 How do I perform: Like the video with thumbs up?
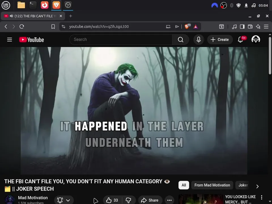click(112, 200)
